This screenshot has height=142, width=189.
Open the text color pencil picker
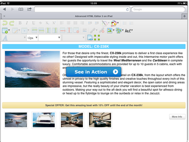pos(104,23)
